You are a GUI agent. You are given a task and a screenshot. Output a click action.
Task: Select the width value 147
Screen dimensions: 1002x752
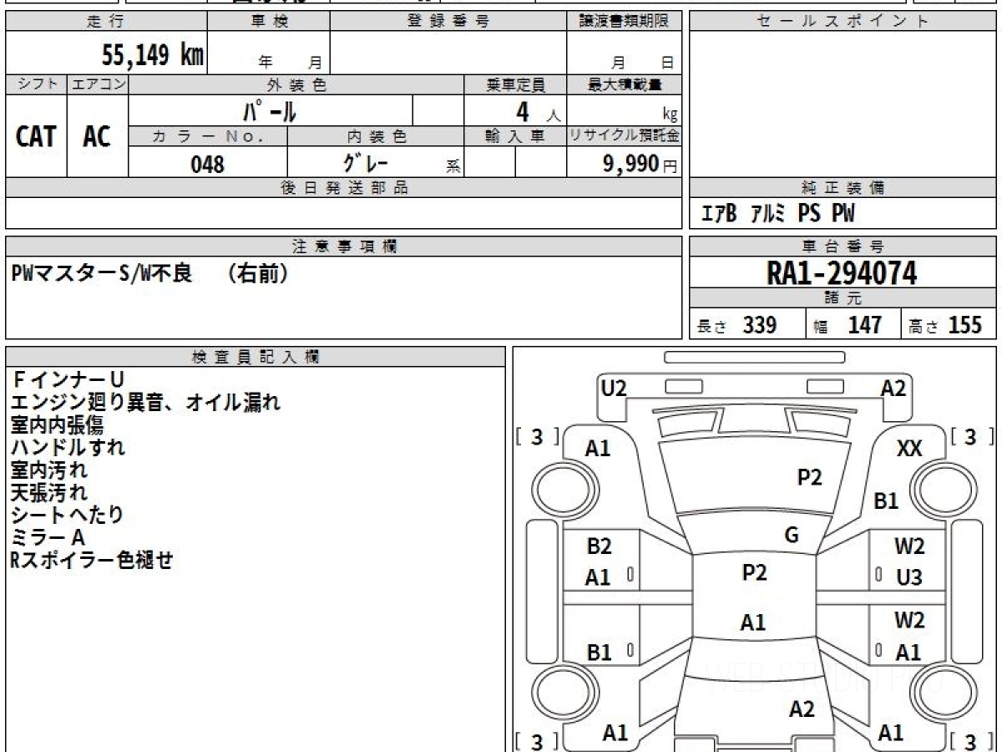pos(864,325)
